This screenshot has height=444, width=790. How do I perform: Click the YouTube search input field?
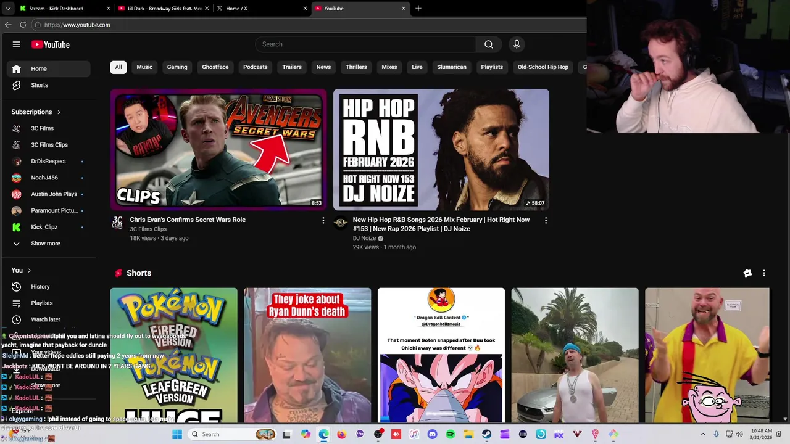coord(365,44)
